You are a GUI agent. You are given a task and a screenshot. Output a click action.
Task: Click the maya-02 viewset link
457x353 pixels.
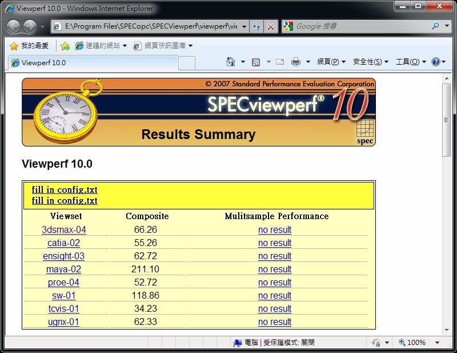(64, 269)
